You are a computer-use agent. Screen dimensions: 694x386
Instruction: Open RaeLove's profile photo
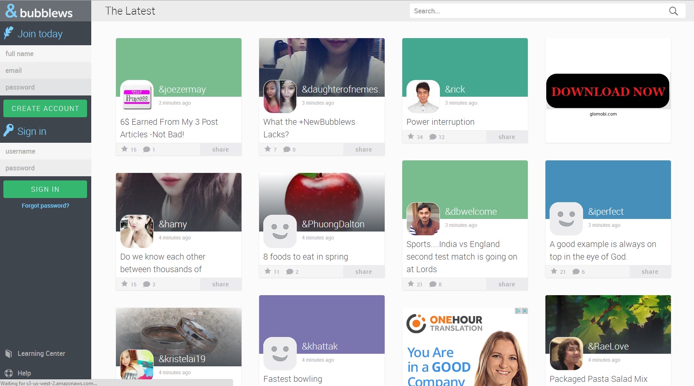pyautogui.click(x=566, y=353)
